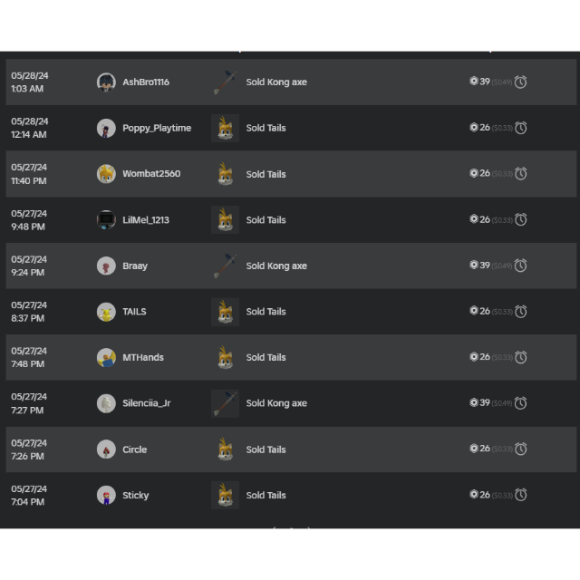Click the pending clock icon for AshBro1116 sale

pyautogui.click(x=521, y=82)
